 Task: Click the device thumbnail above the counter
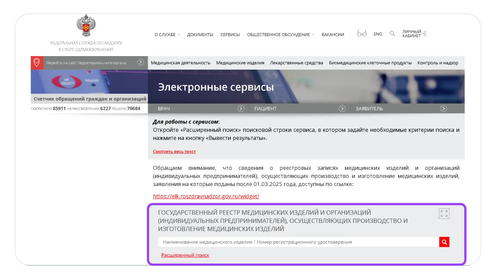point(89,82)
